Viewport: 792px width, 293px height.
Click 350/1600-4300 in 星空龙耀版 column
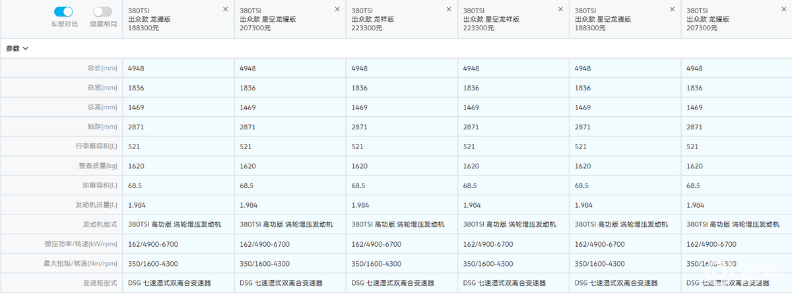click(265, 263)
